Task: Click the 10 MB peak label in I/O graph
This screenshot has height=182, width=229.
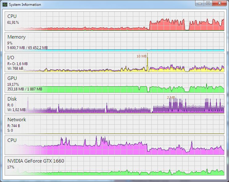Action: point(141,56)
